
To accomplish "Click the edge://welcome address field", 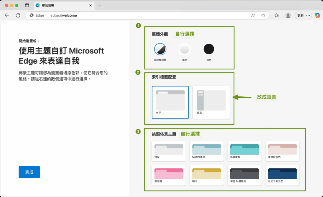I will click(x=147, y=15).
